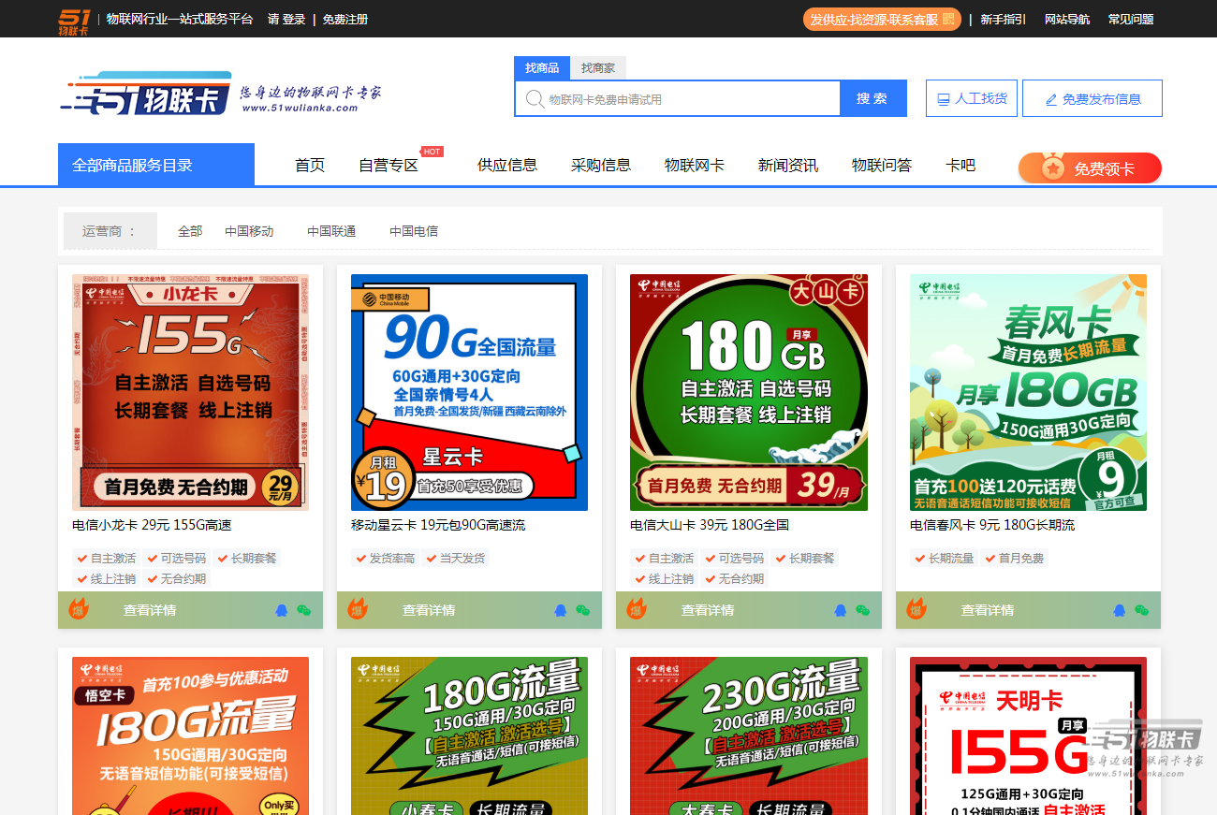Expand 全部商品服务目录 category menu
The height and width of the screenshot is (815, 1217).
pyautogui.click(x=156, y=165)
